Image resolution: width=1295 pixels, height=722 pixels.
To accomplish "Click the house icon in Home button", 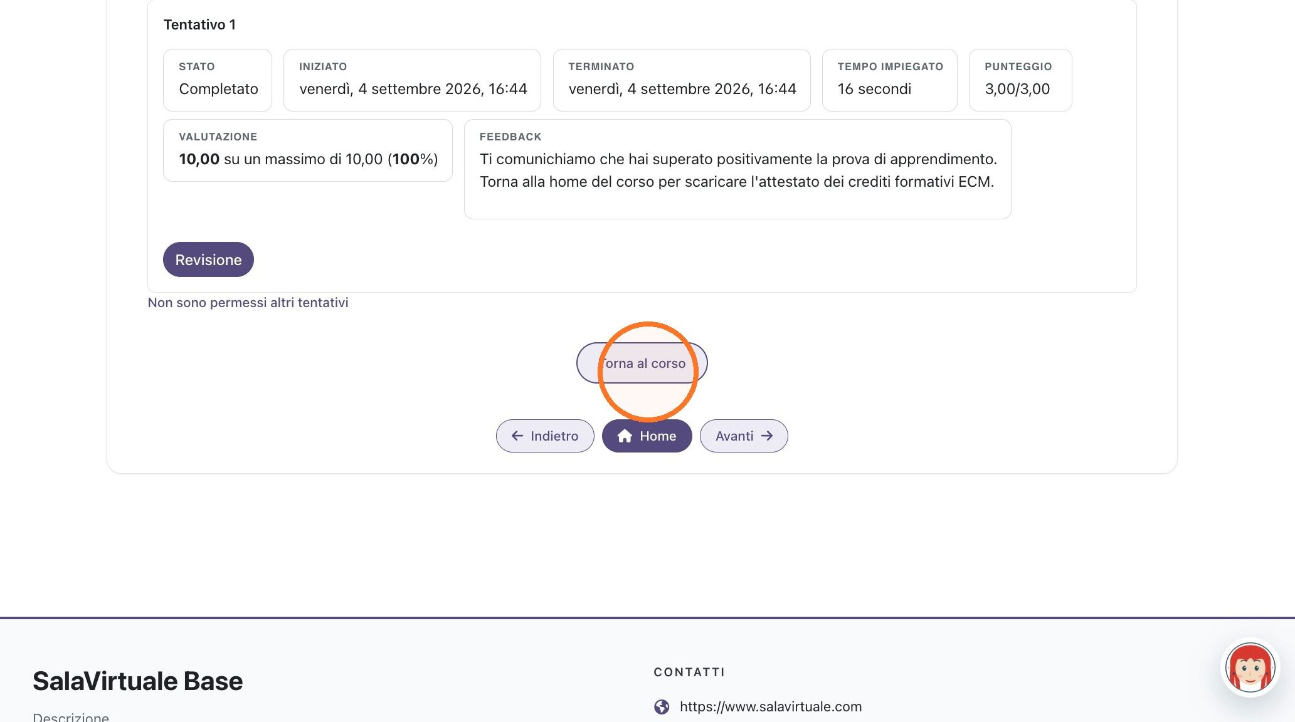I will (625, 436).
